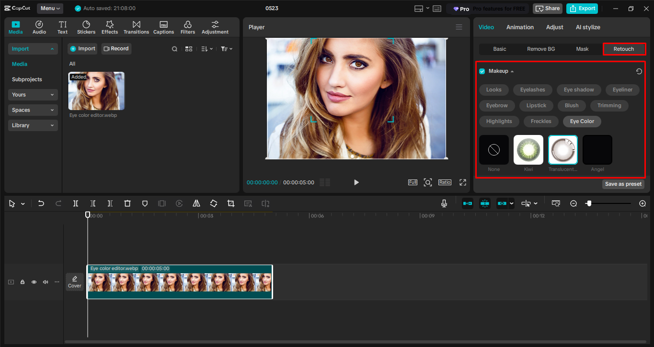Open the Remove BG tab in the Video panel
The height and width of the screenshot is (347, 654).
(540, 48)
